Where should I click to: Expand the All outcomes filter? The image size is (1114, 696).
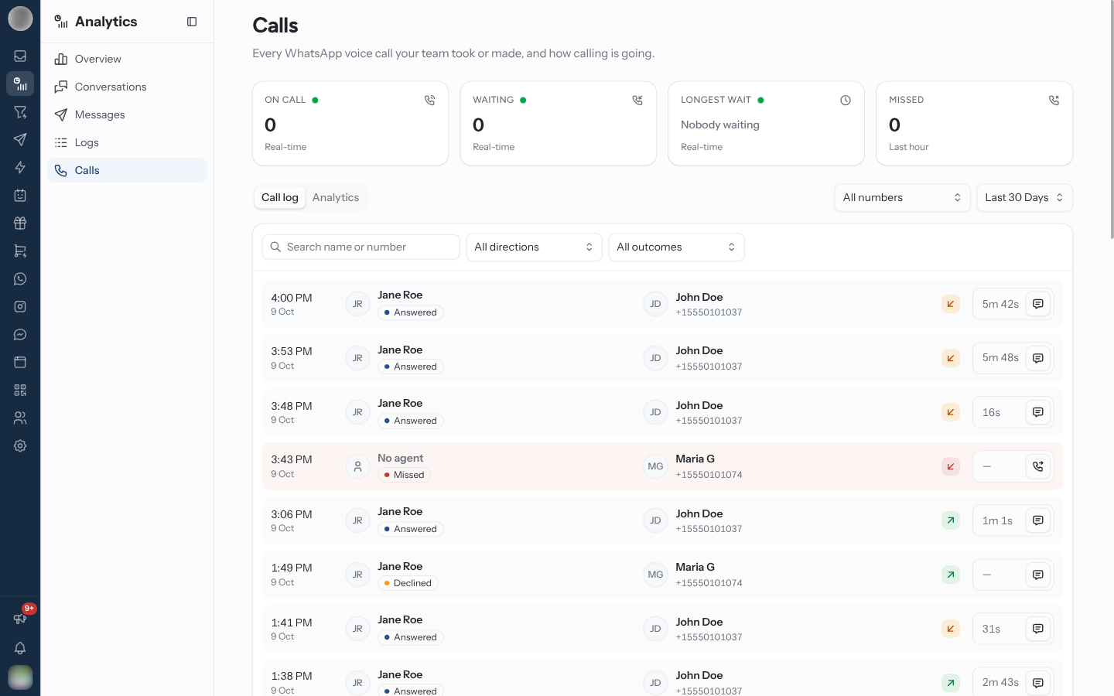pos(676,247)
